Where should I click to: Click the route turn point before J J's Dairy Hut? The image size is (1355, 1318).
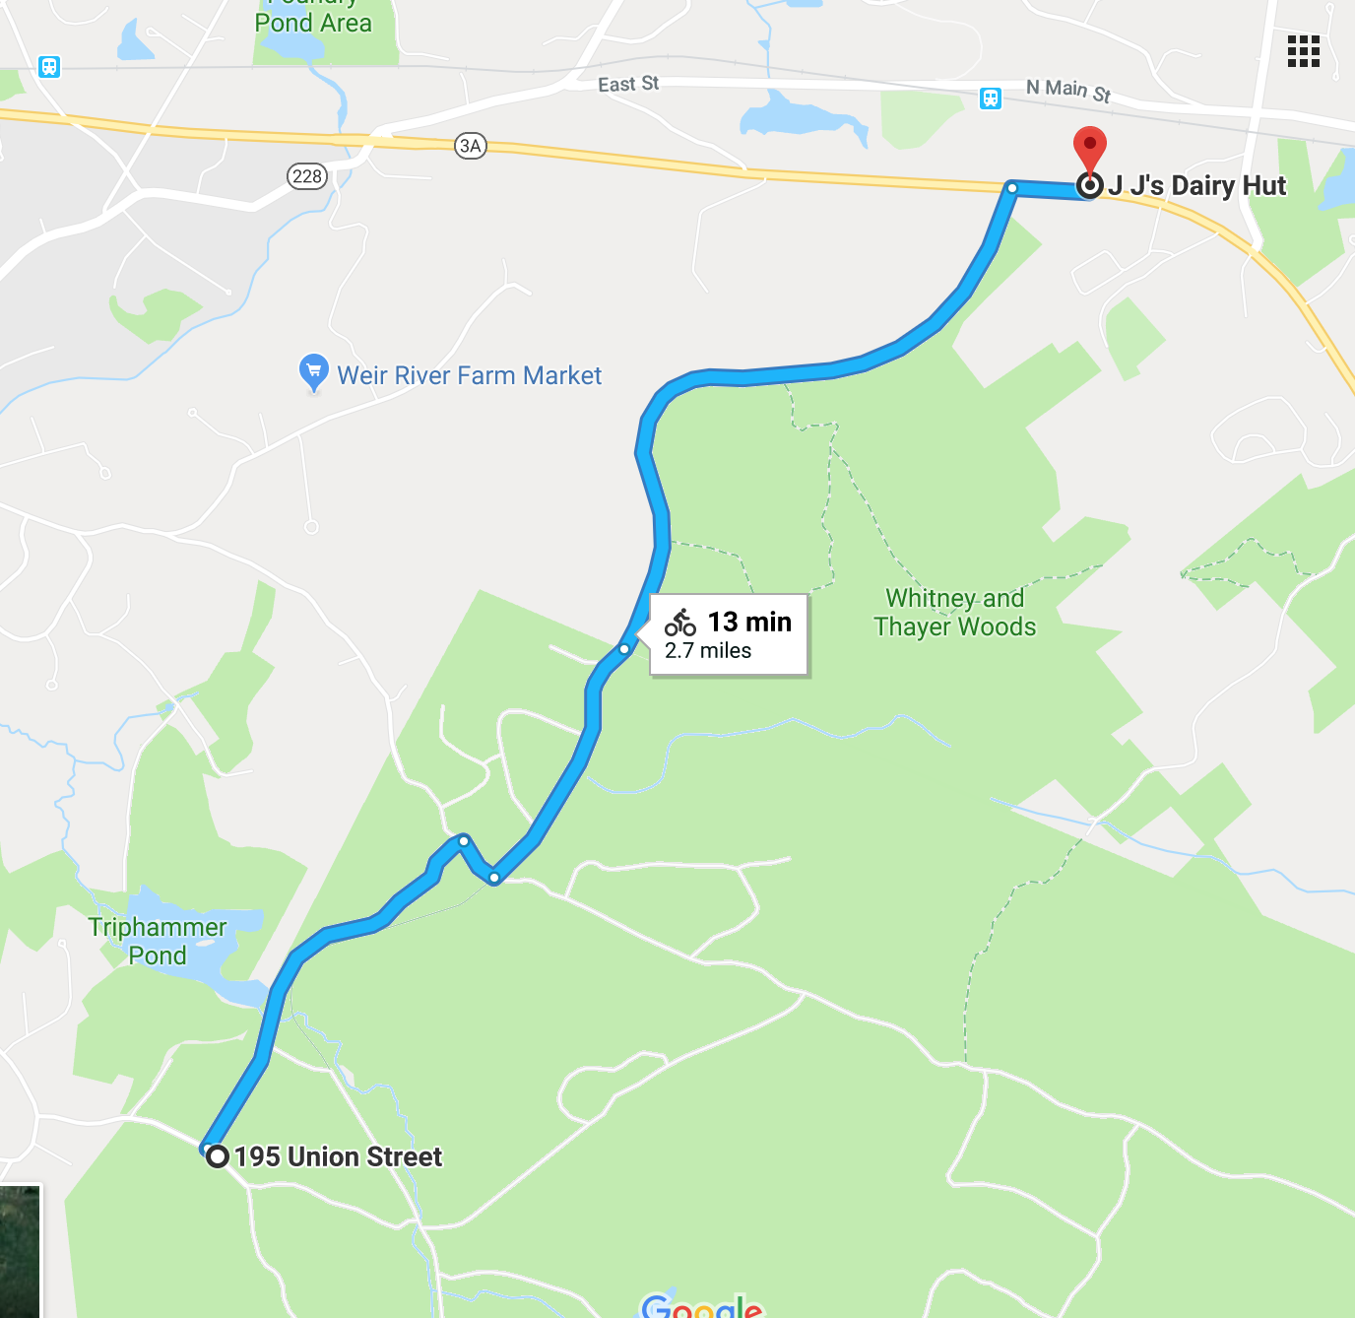tap(1012, 187)
